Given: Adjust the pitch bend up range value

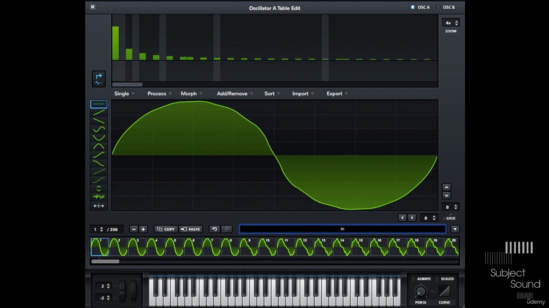Looking at the screenshot, I should click(103, 286).
